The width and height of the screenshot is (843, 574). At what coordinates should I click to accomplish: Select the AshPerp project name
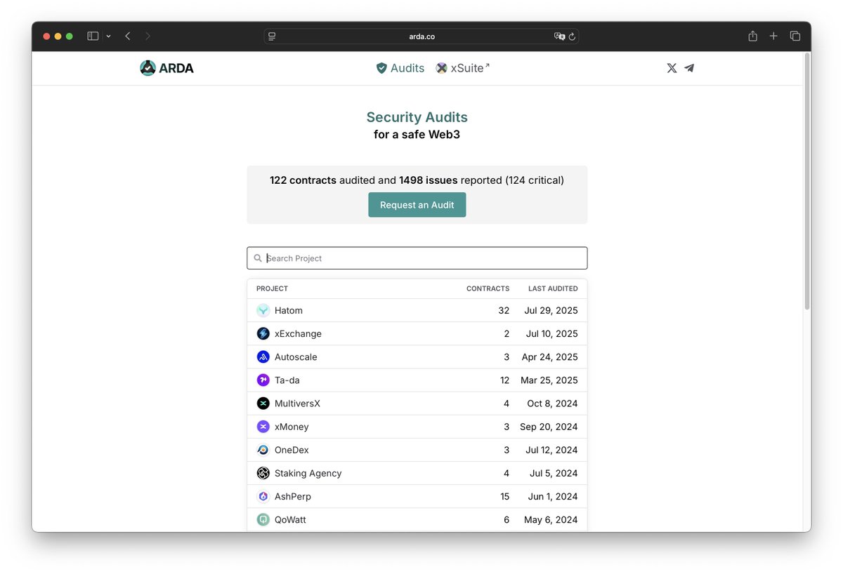tap(293, 496)
